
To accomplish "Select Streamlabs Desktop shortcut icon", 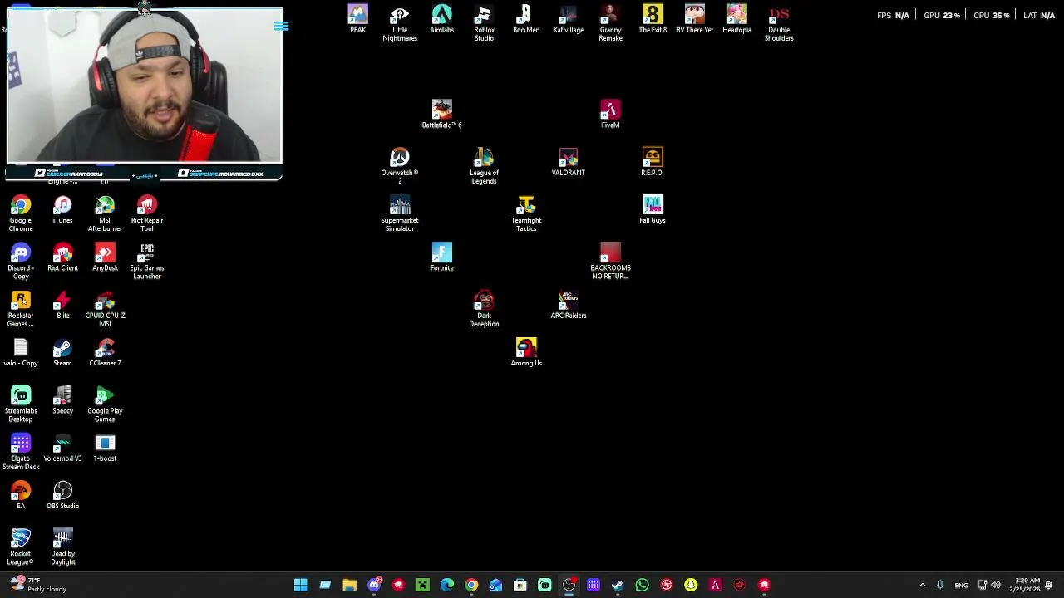I will (x=21, y=404).
